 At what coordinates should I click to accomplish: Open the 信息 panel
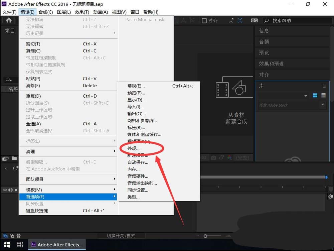tap(264, 31)
